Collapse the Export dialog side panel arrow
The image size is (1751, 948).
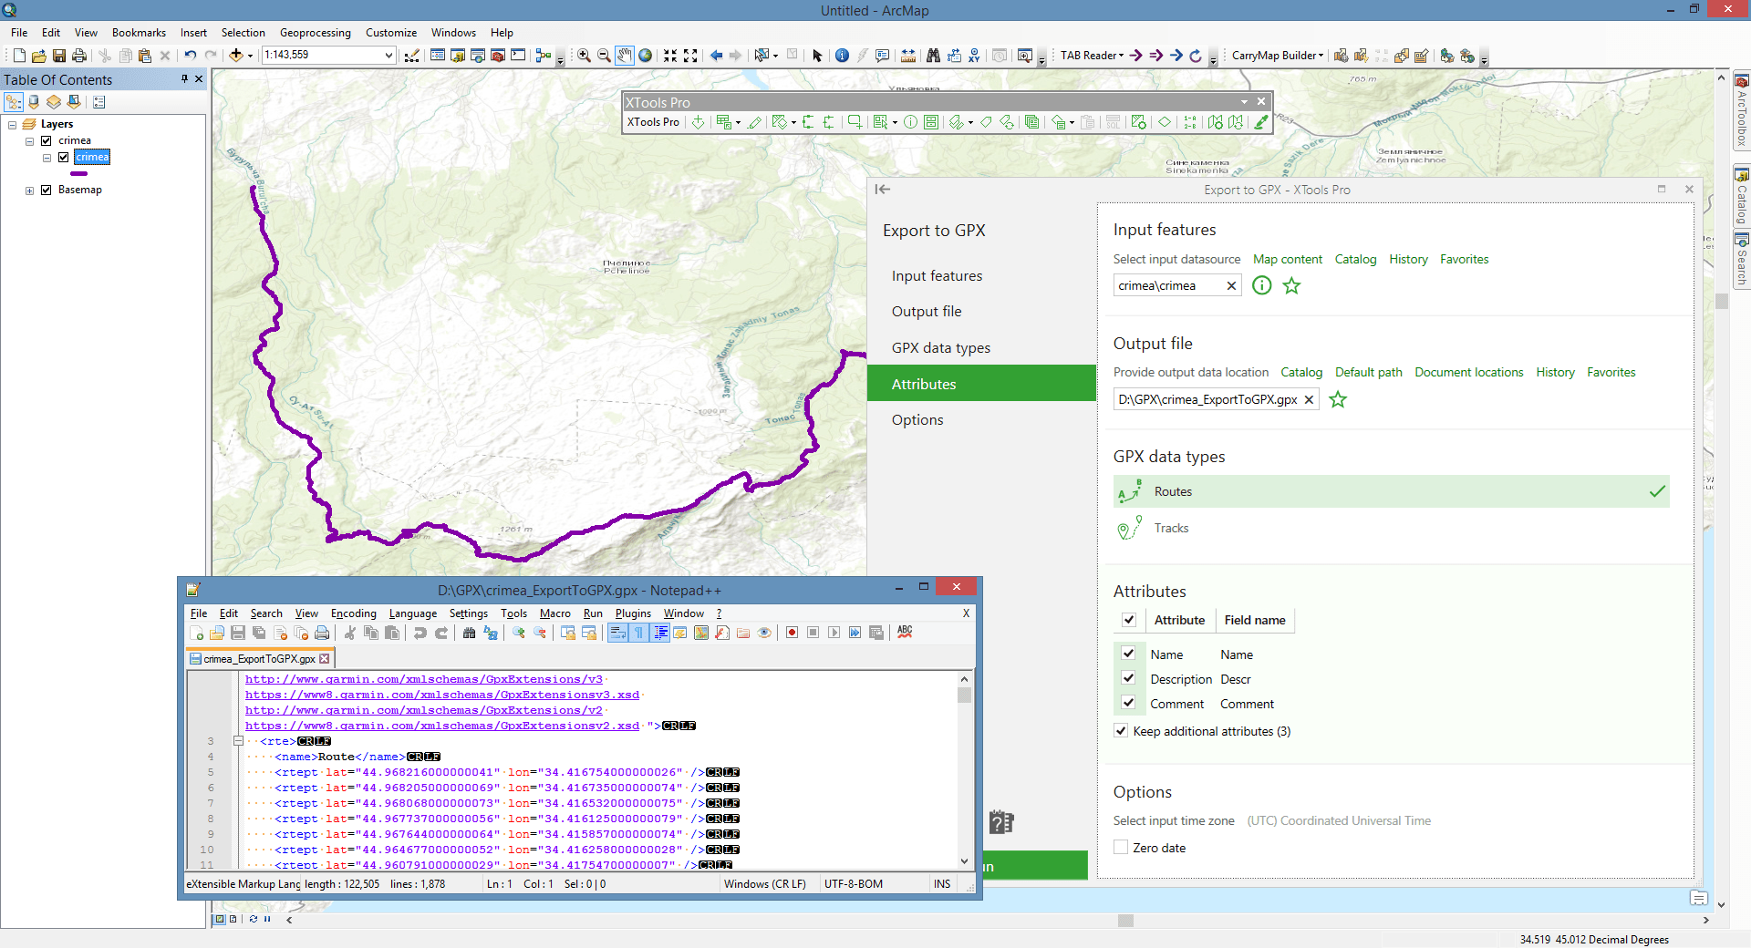882,190
